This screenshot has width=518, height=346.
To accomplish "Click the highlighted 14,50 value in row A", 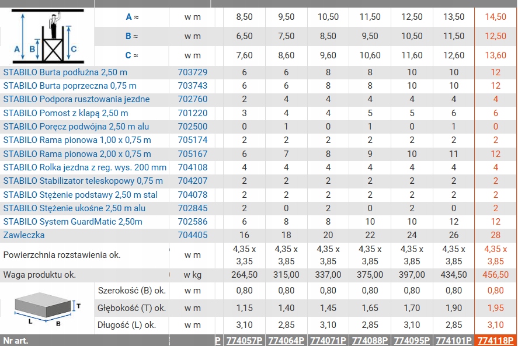I will [x=496, y=17].
